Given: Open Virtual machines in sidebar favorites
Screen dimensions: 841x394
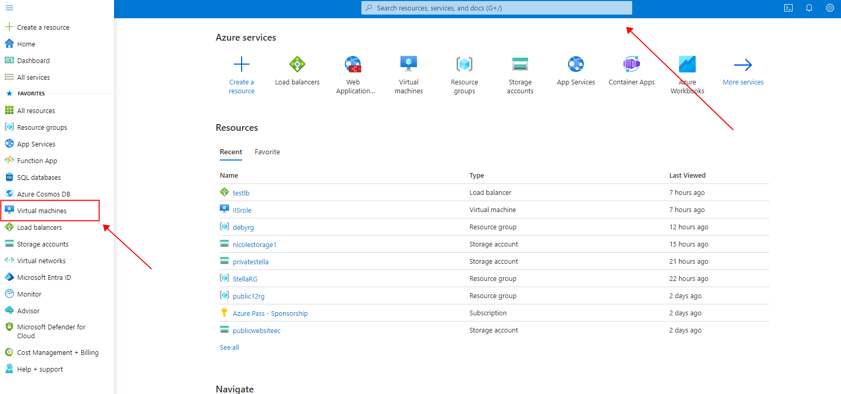Looking at the screenshot, I should click(42, 211).
